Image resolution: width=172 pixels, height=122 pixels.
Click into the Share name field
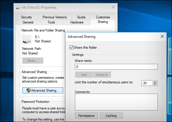point(116,67)
